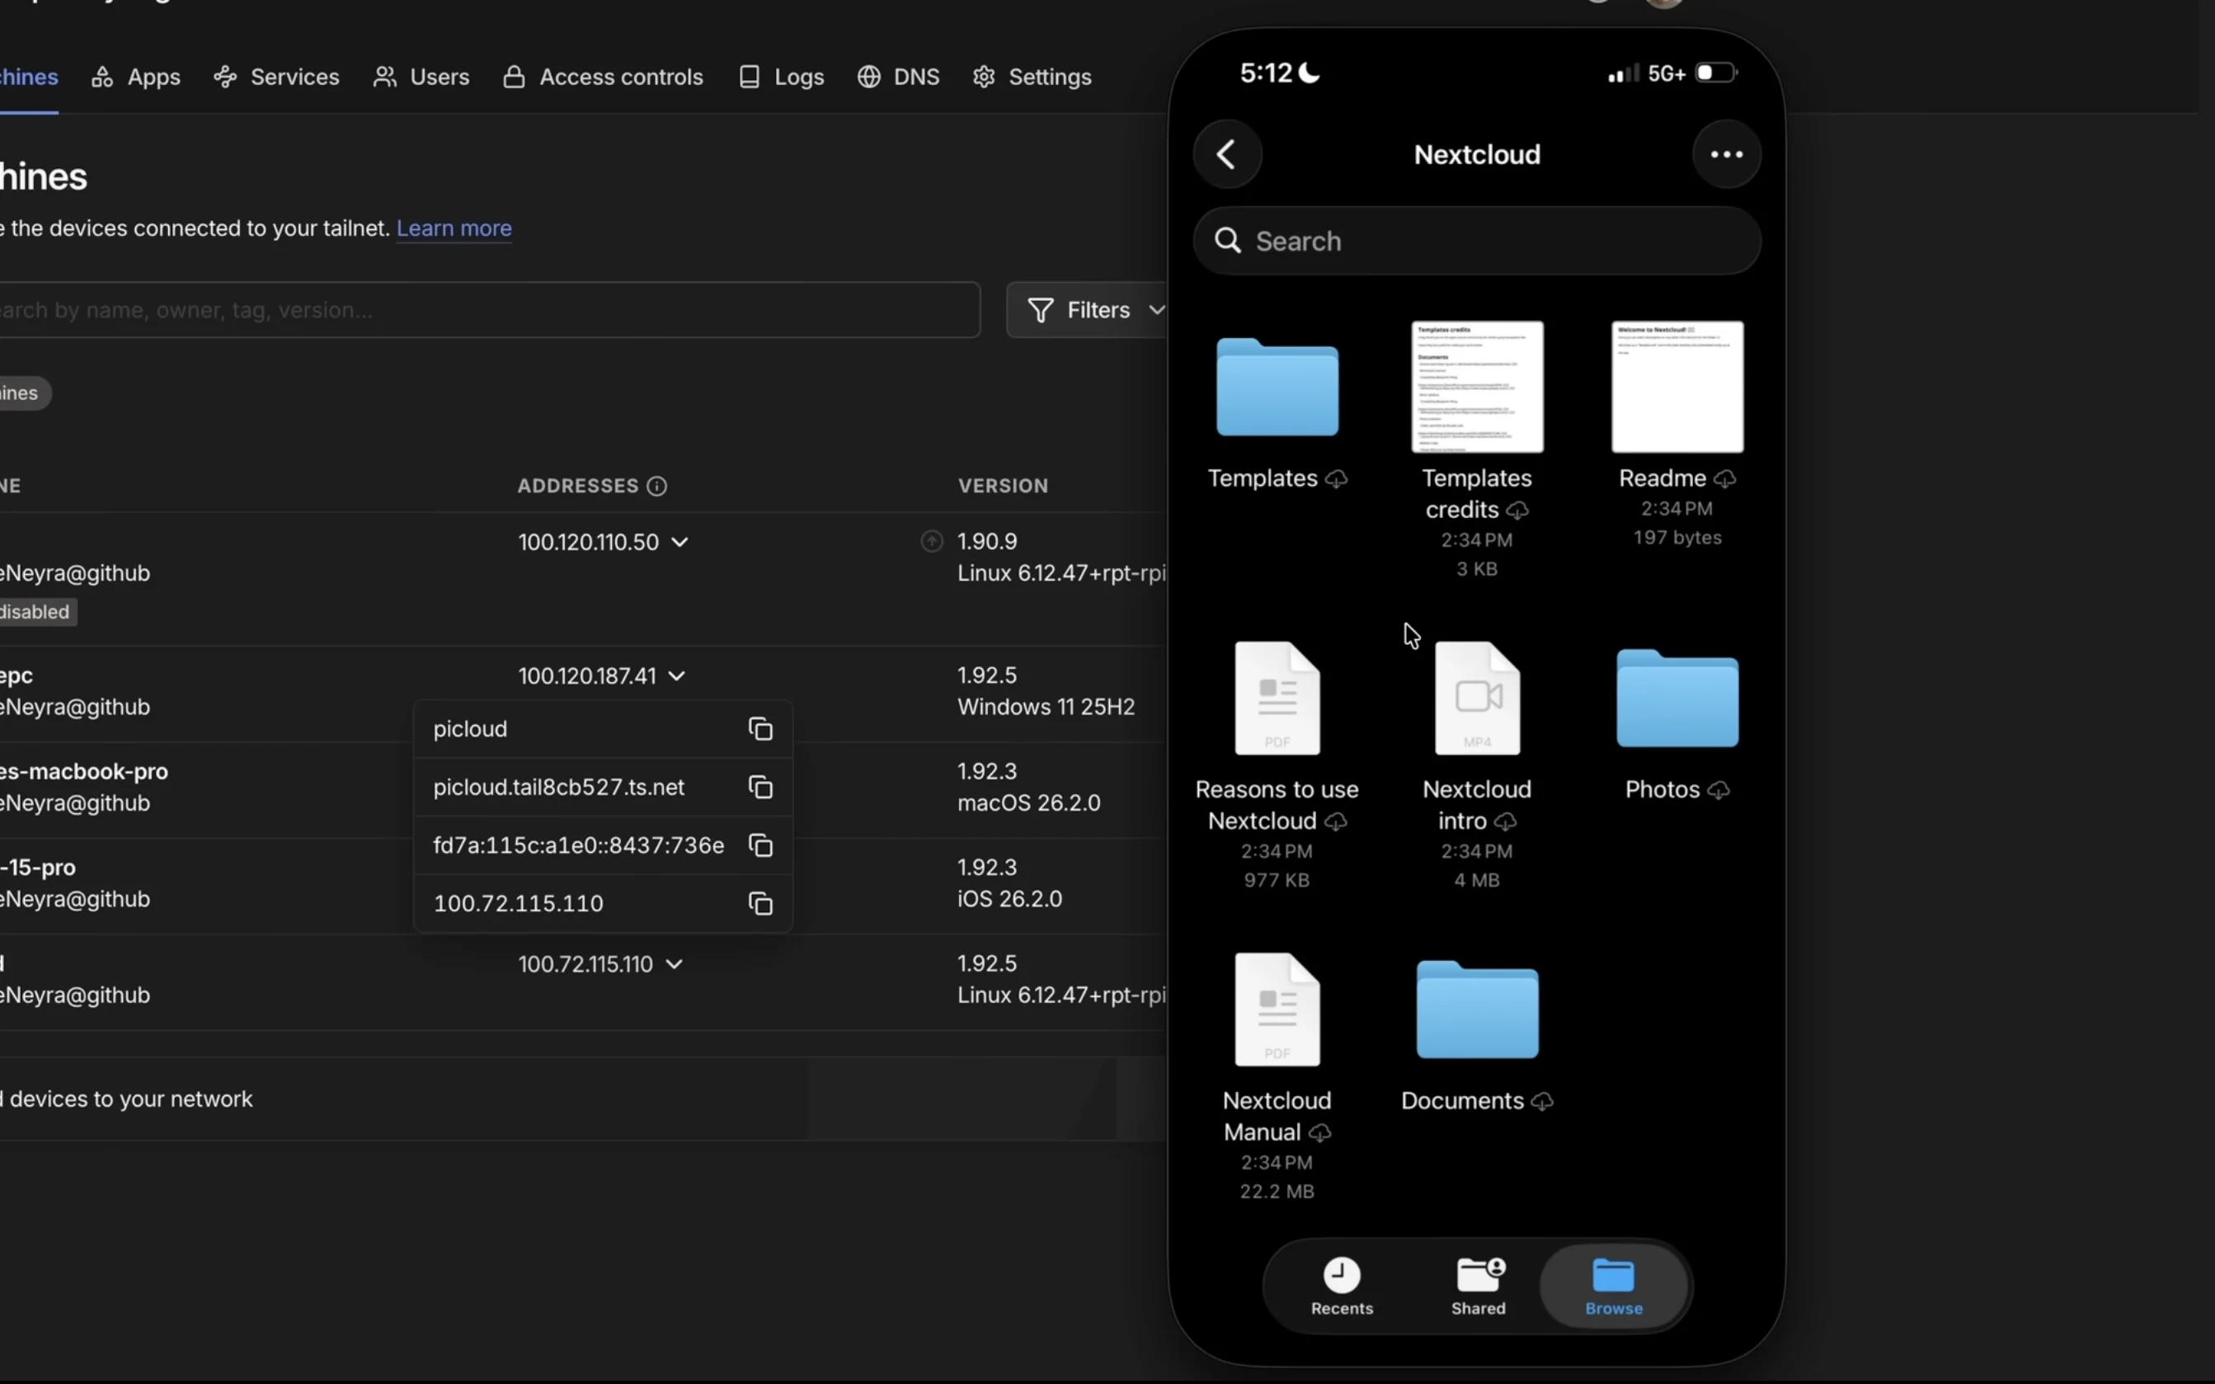This screenshot has width=2215, height=1384.
Task: Download Readme via its cloud icon
Action: coord(1724,478)
